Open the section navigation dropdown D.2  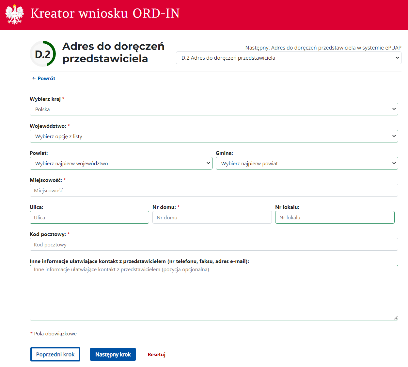[288, 58]
